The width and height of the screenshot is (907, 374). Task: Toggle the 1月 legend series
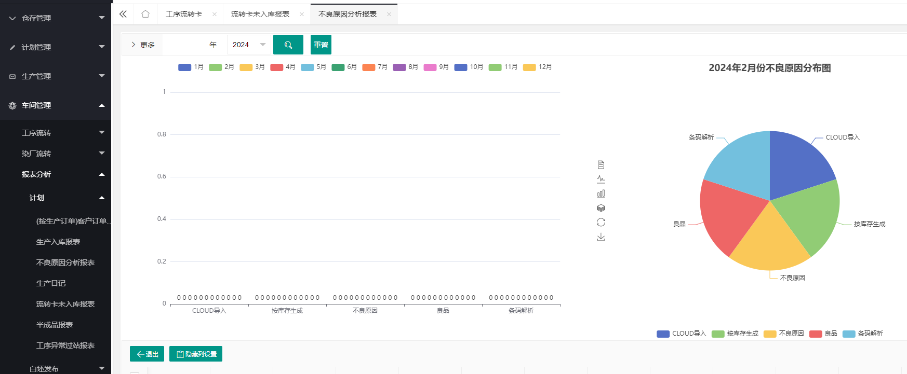pos(191,67)
